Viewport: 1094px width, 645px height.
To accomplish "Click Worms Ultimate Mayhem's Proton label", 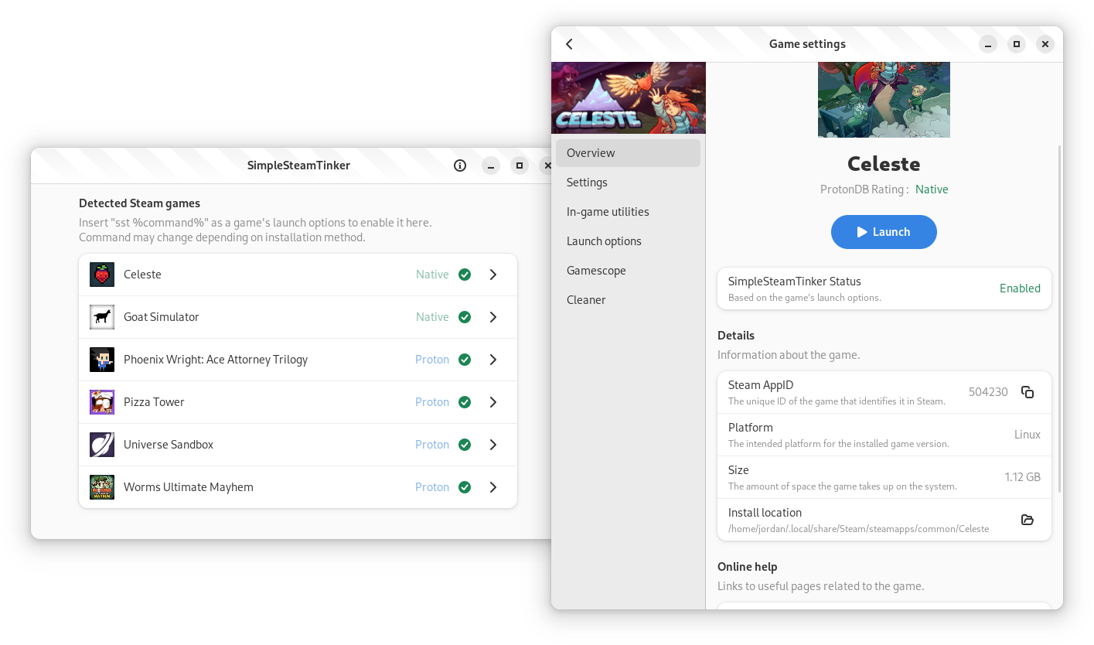I will pyautogui.click(x=432, y=487).
